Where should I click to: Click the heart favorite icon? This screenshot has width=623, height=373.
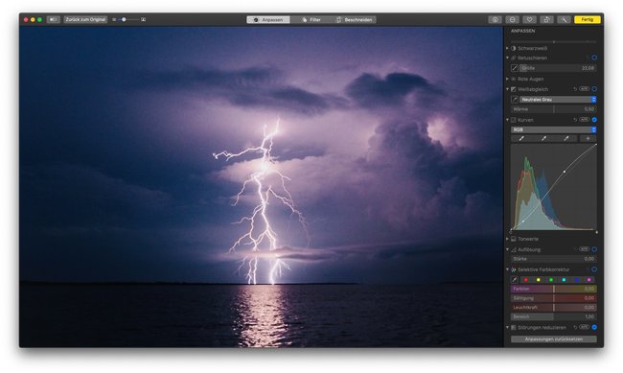point(529,19)
